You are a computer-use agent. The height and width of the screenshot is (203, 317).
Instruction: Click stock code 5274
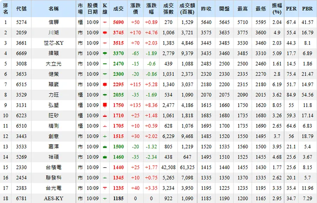tap(21, 22)
